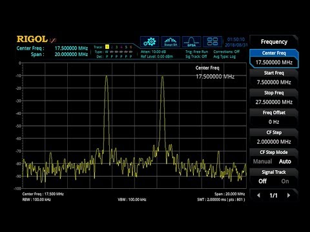Edit the 7.500000 MHz start frequency value
This screenshot has height=232, width=310.
[274, 82]
